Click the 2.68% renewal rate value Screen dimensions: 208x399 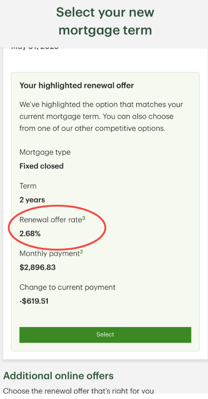[30, 234]
